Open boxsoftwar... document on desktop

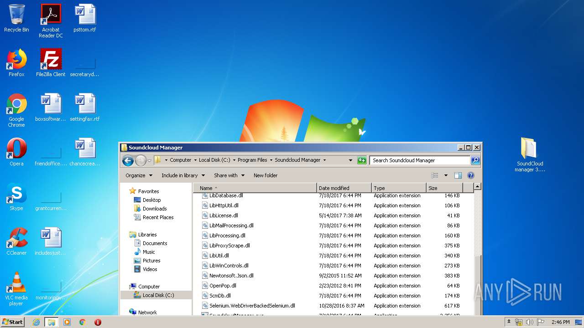click(51, 108)
